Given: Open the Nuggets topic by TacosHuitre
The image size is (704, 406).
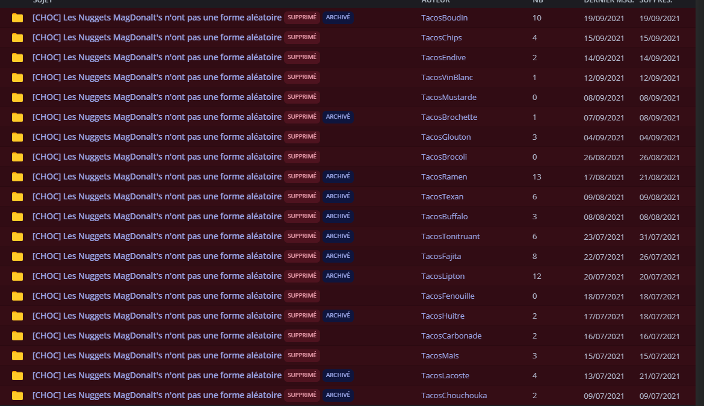Looking at the screenshot, I should point(156,316).
